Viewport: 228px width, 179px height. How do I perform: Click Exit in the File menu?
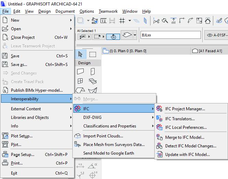click(37, 173)
